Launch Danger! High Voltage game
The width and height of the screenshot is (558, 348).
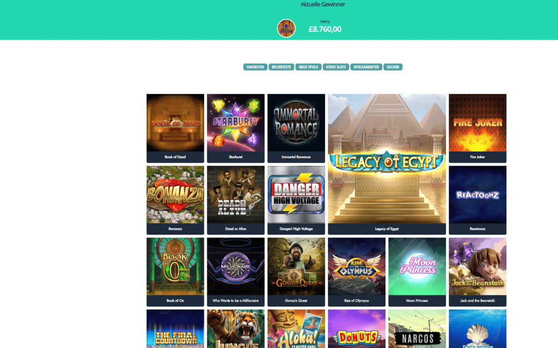(296, 200)
